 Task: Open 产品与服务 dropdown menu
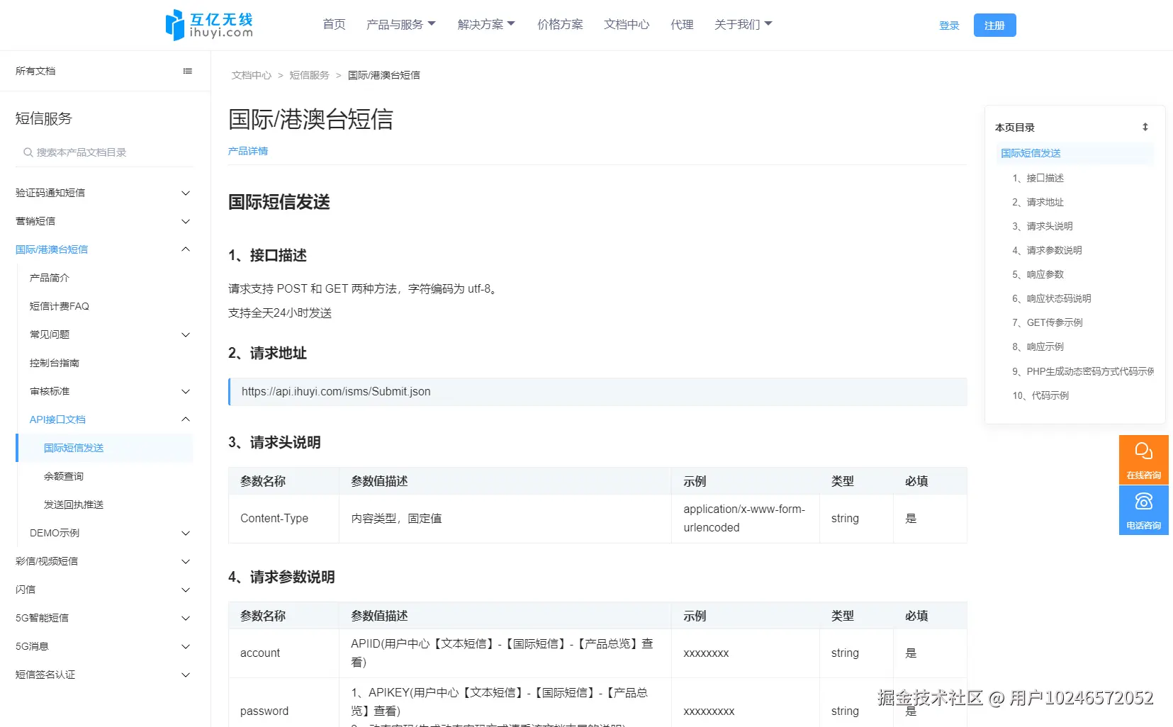point(401,25)
